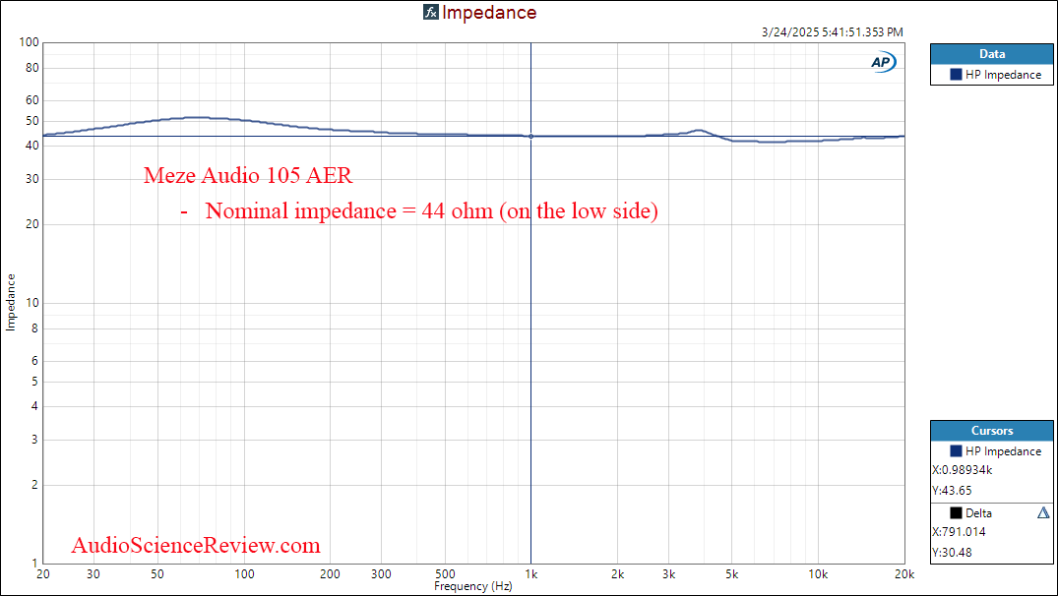Click the HP Impedance label in Data legend
This screenshot has height=596, width=1058.
tap(1003, 75)
